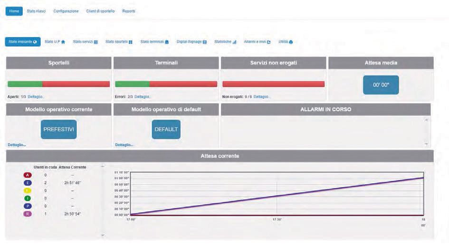Click the Attesa corrente section header
Screen dimensions: 449x246
tap(220, 156)
